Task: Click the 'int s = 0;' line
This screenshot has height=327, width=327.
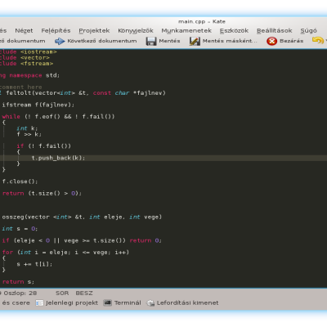Action: coord(20,229)
